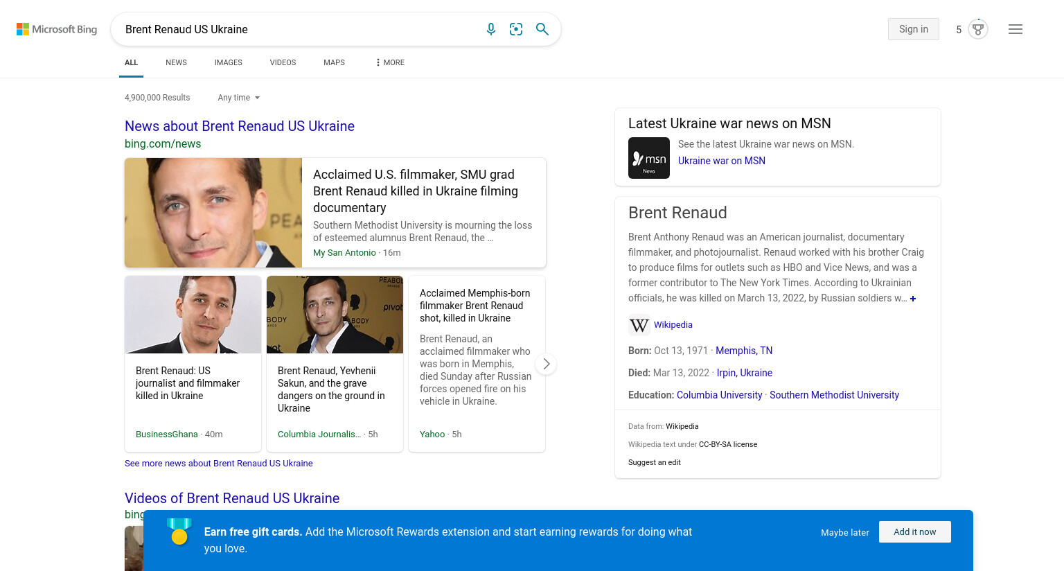Open Acclaimed Memphis-born filmmaker article
Screen dimensions: 1064x571
pos(475,306)
